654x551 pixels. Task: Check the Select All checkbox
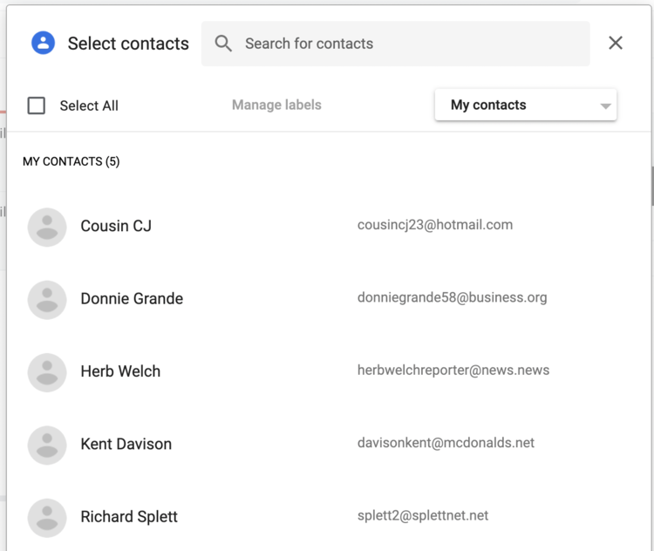(x=37, y=105)
